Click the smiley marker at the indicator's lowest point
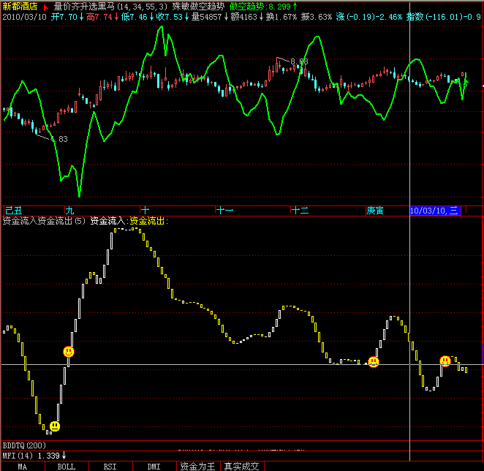 click(55, 426)
